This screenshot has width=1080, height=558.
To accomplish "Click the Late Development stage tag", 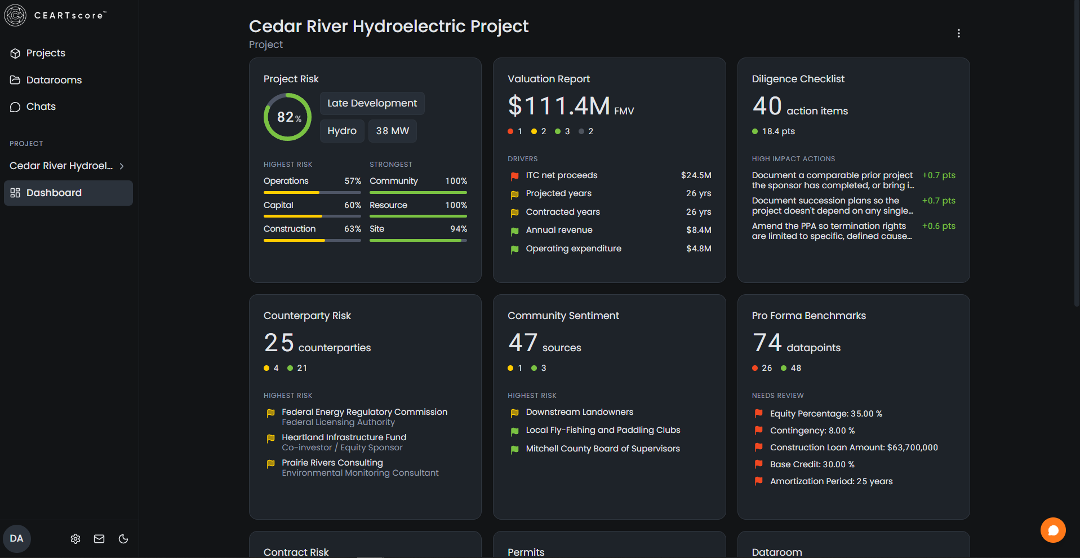I will [x=372, y=103].
